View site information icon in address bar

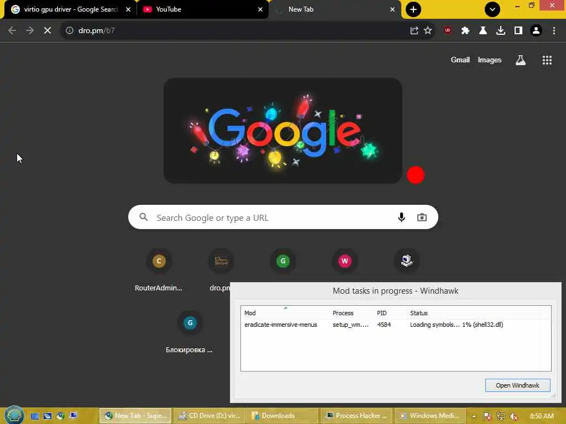point(70,31)
